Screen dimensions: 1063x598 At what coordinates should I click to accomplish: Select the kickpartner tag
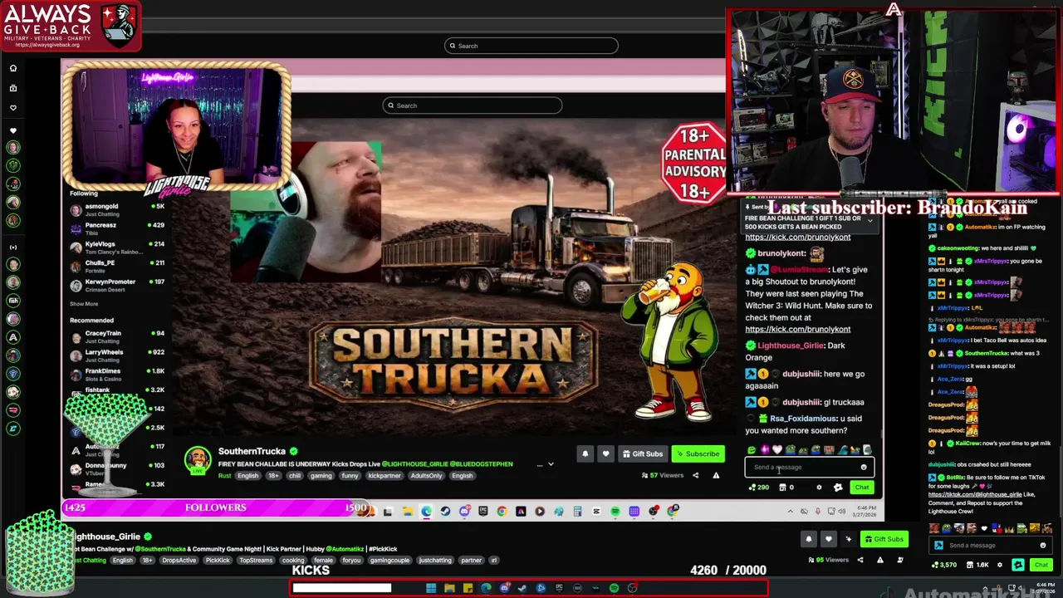385,476
